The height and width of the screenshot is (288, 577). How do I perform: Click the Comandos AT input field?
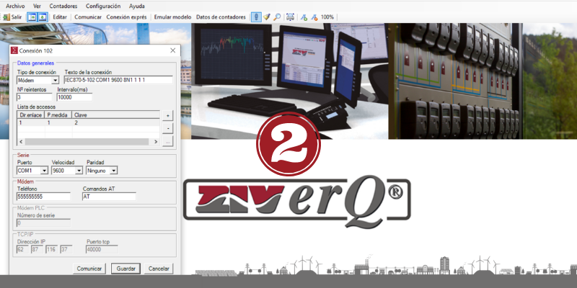(x=109, y=197)
